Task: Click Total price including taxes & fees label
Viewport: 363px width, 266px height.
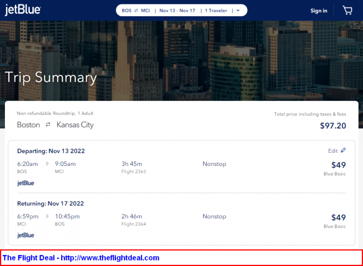Action: (310, 114)
